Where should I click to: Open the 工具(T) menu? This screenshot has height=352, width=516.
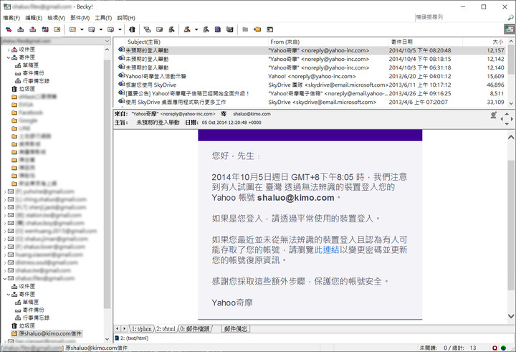(103, 18)
